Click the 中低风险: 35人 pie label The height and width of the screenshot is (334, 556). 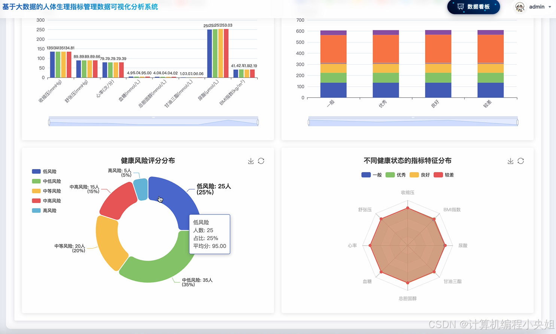(x=197, y=282)
